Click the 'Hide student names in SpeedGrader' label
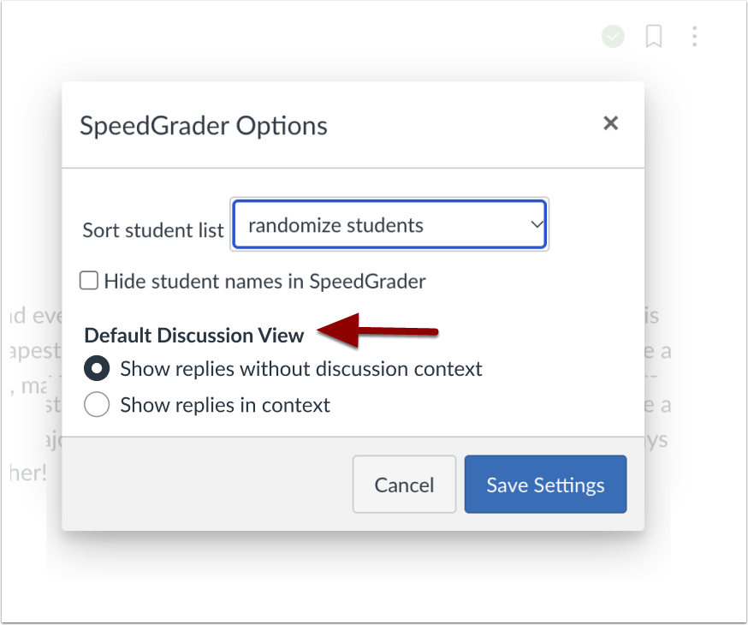Screen dimensions: 748x625 pos(264,282)
